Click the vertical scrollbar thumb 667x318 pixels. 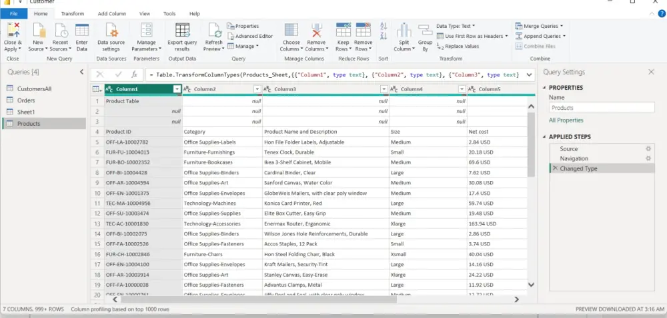click(x=531, y=144)
